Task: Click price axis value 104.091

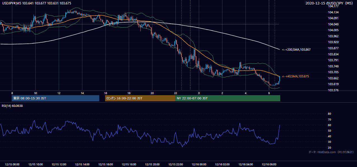Action: 333,18
